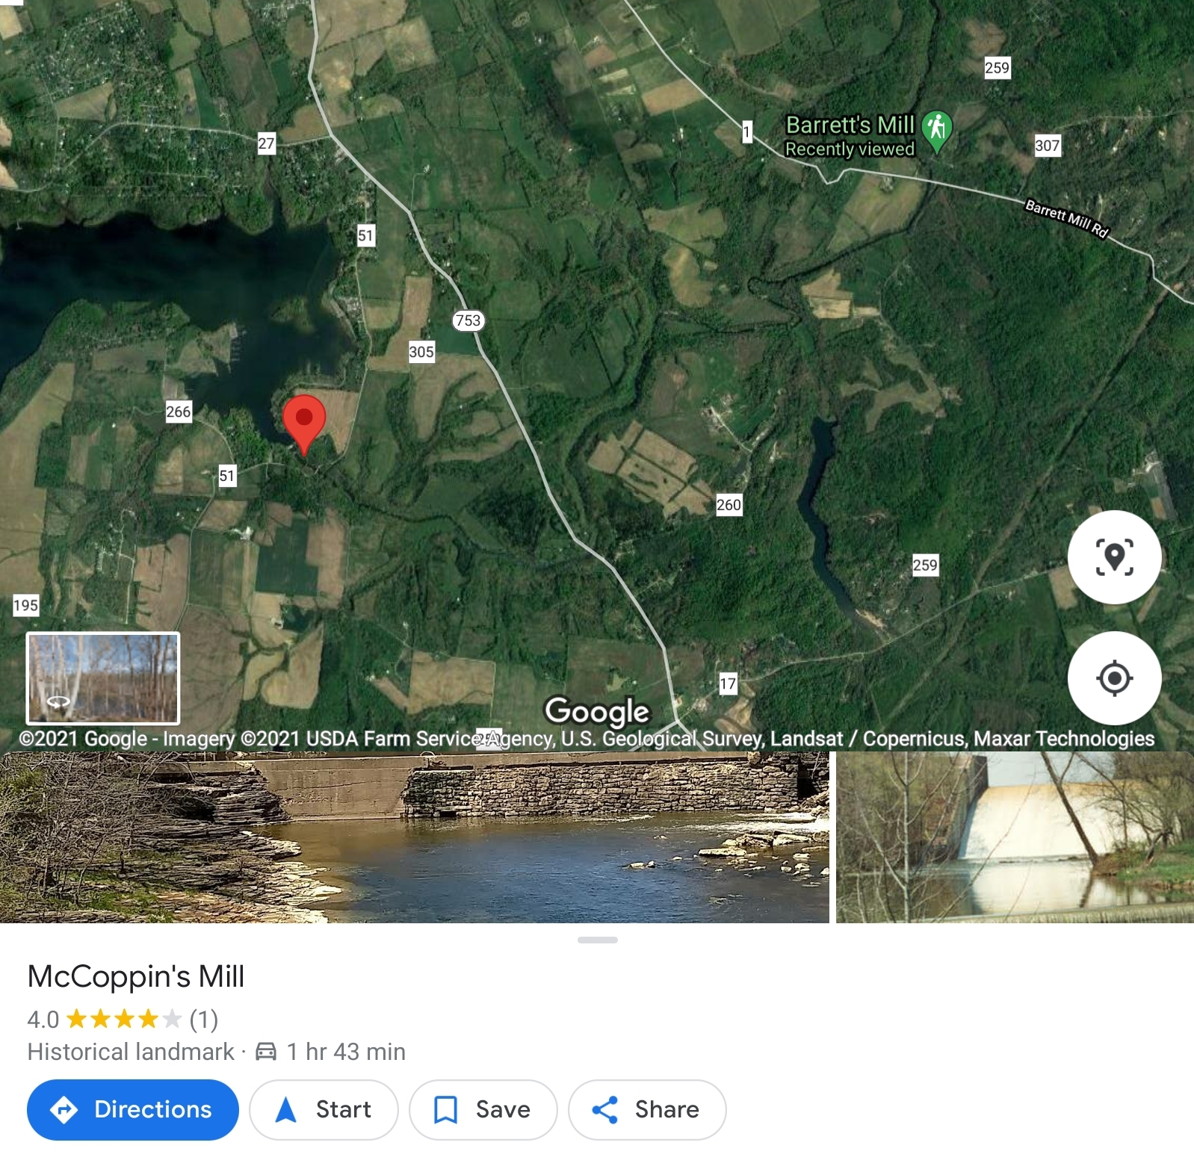This screenshot has height=1166, width=1194.
Task: Share the McCoppin's Mill place
Action: coord(646,1109)
